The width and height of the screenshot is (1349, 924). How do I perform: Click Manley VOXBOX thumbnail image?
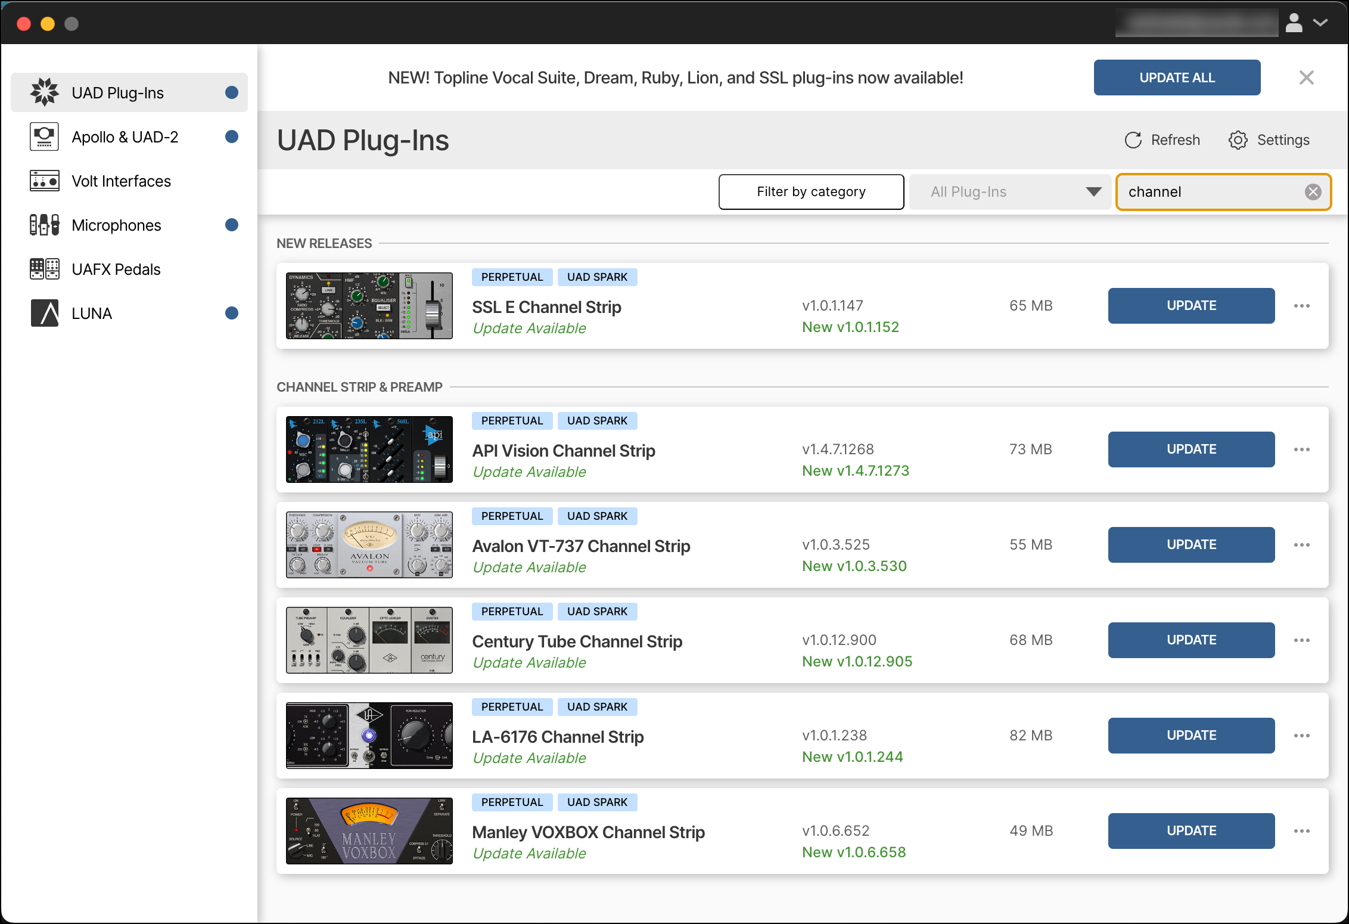[369, 831]
